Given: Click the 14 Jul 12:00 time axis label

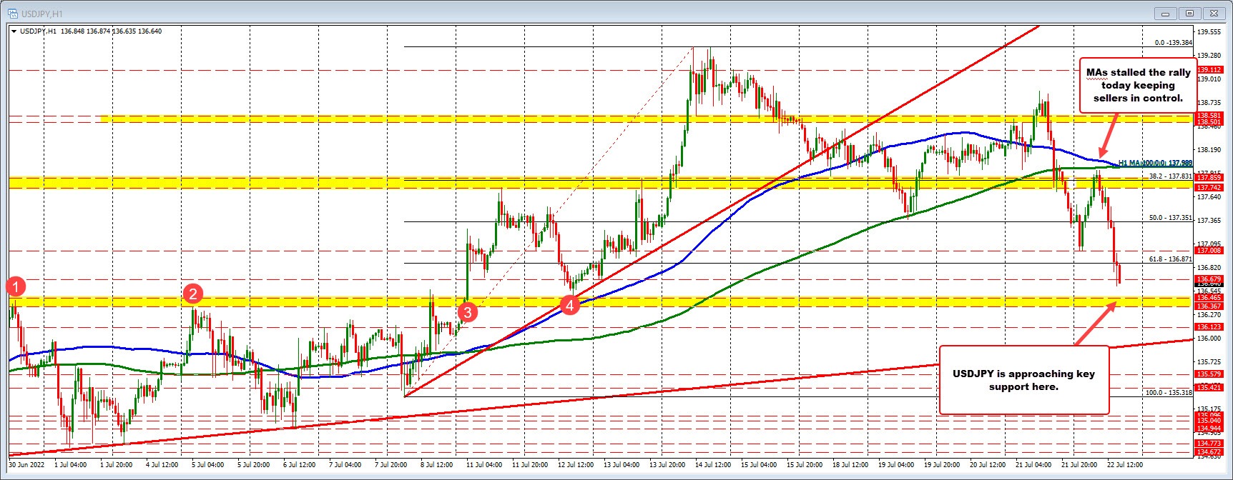Looking at the screenshot, I should click(x=713, y=464).
